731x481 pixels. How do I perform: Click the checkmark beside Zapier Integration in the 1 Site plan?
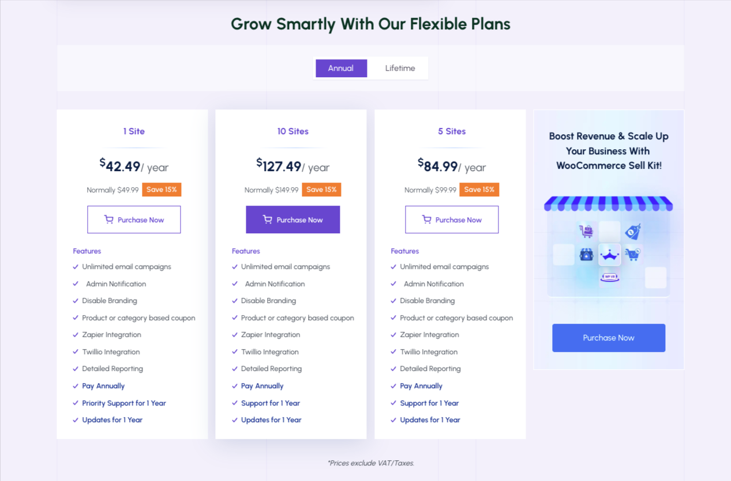click(x=76, y=335)
